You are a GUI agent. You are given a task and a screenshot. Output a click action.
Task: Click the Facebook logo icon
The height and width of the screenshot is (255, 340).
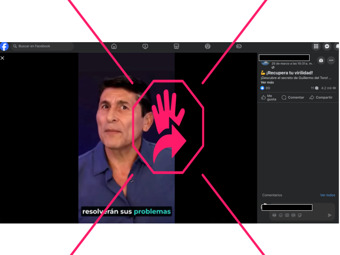click(4, 46)
